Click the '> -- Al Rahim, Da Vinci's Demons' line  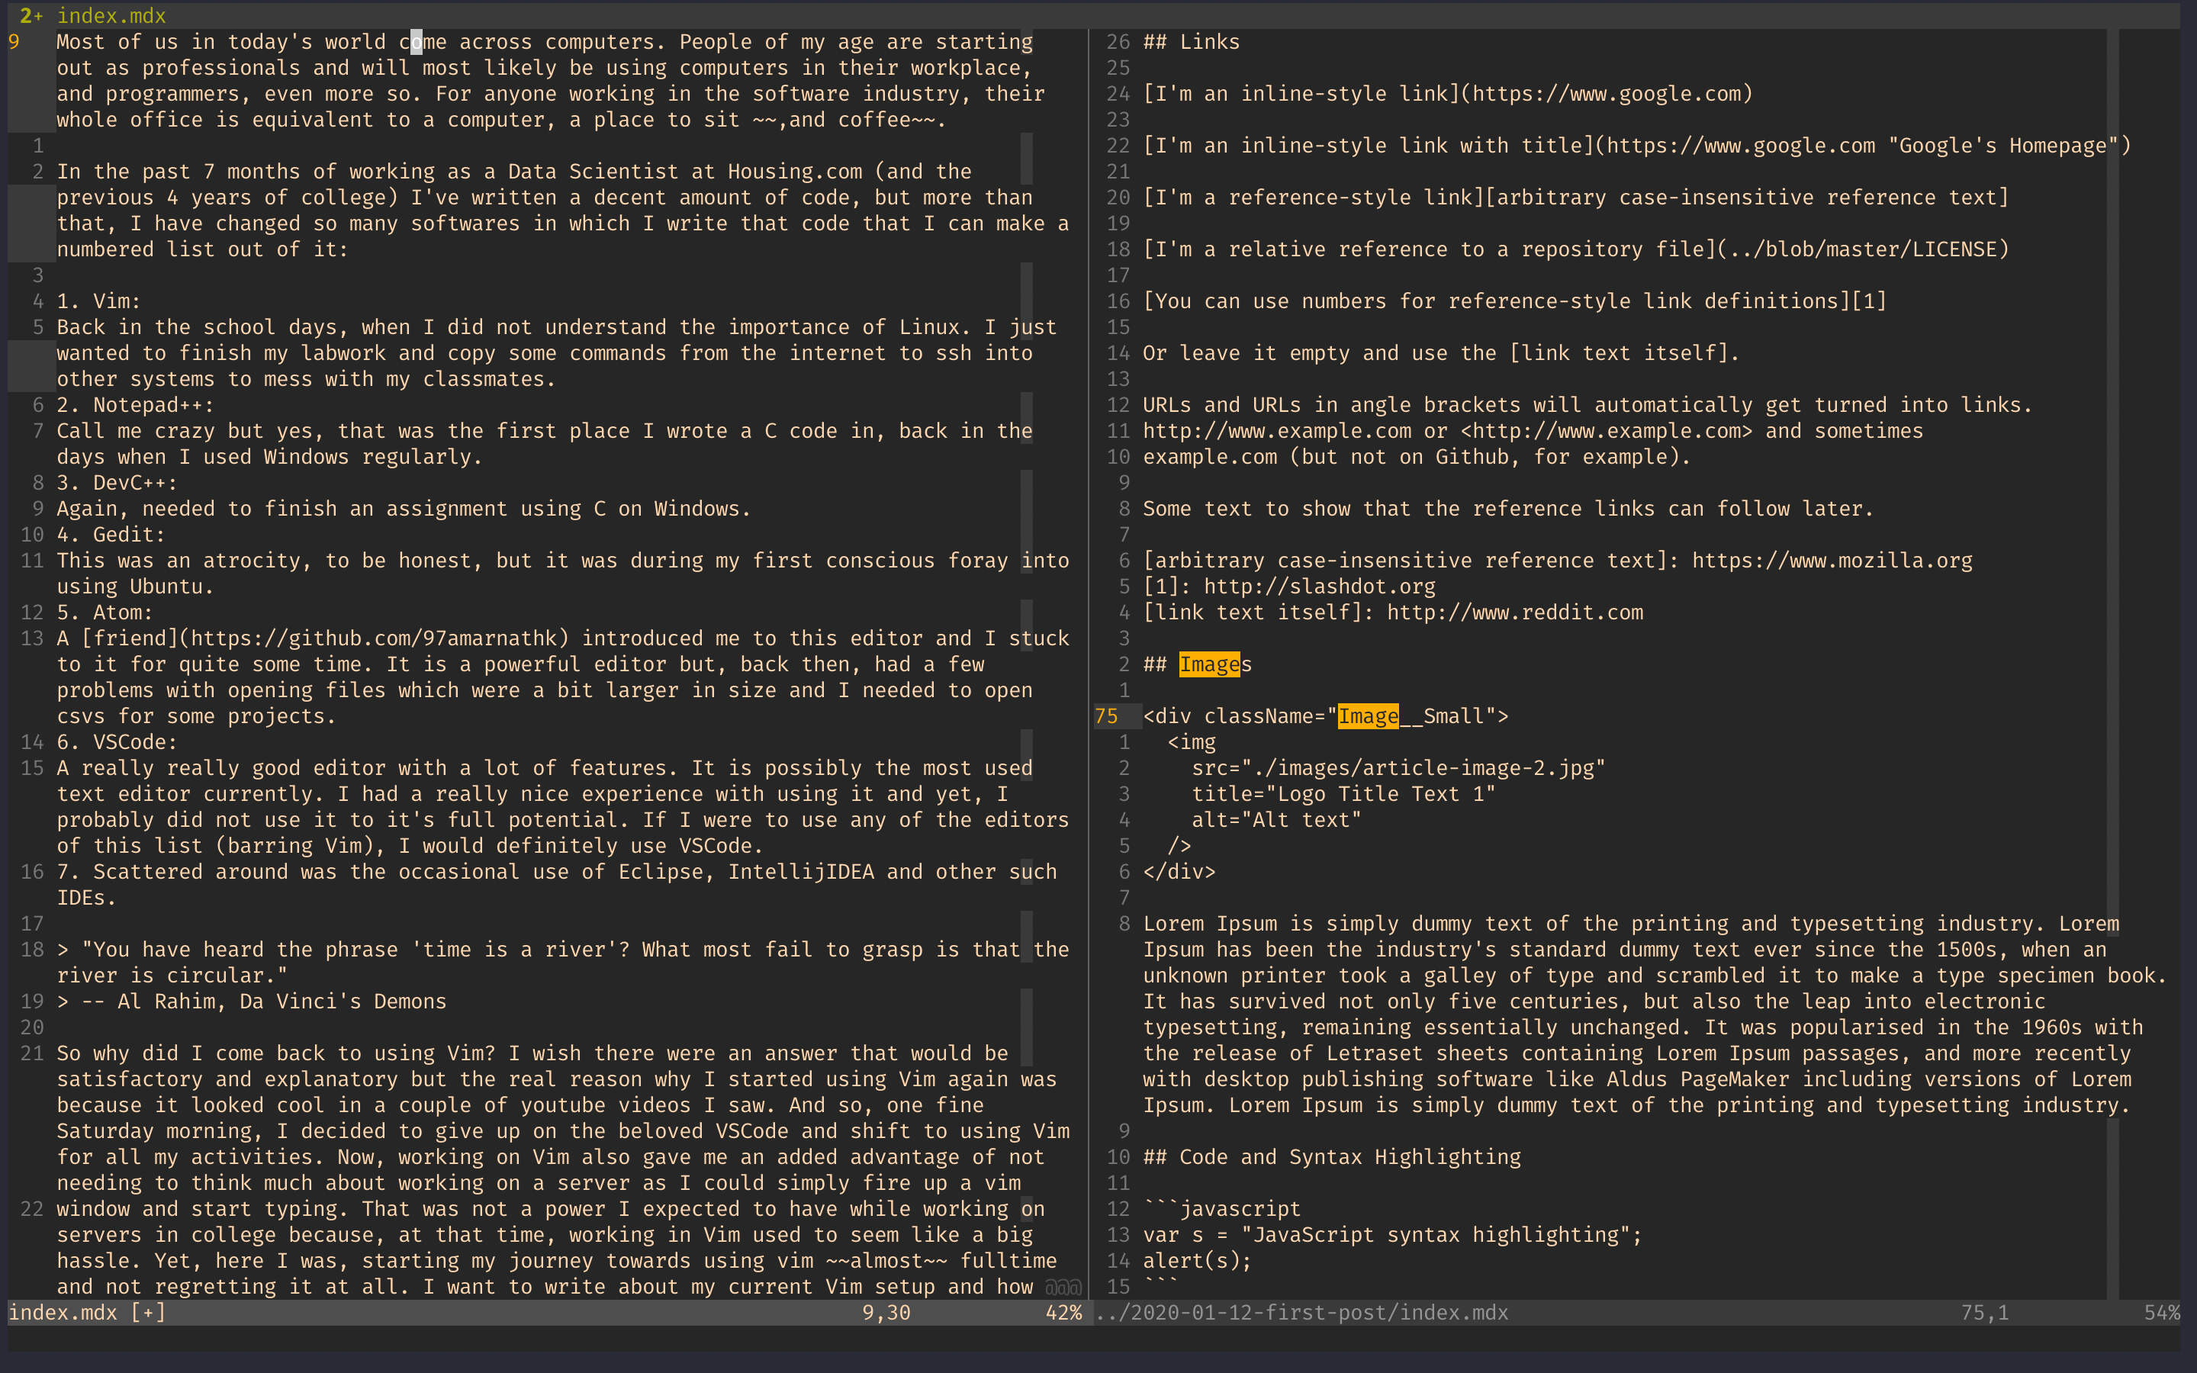[252, 1001]
